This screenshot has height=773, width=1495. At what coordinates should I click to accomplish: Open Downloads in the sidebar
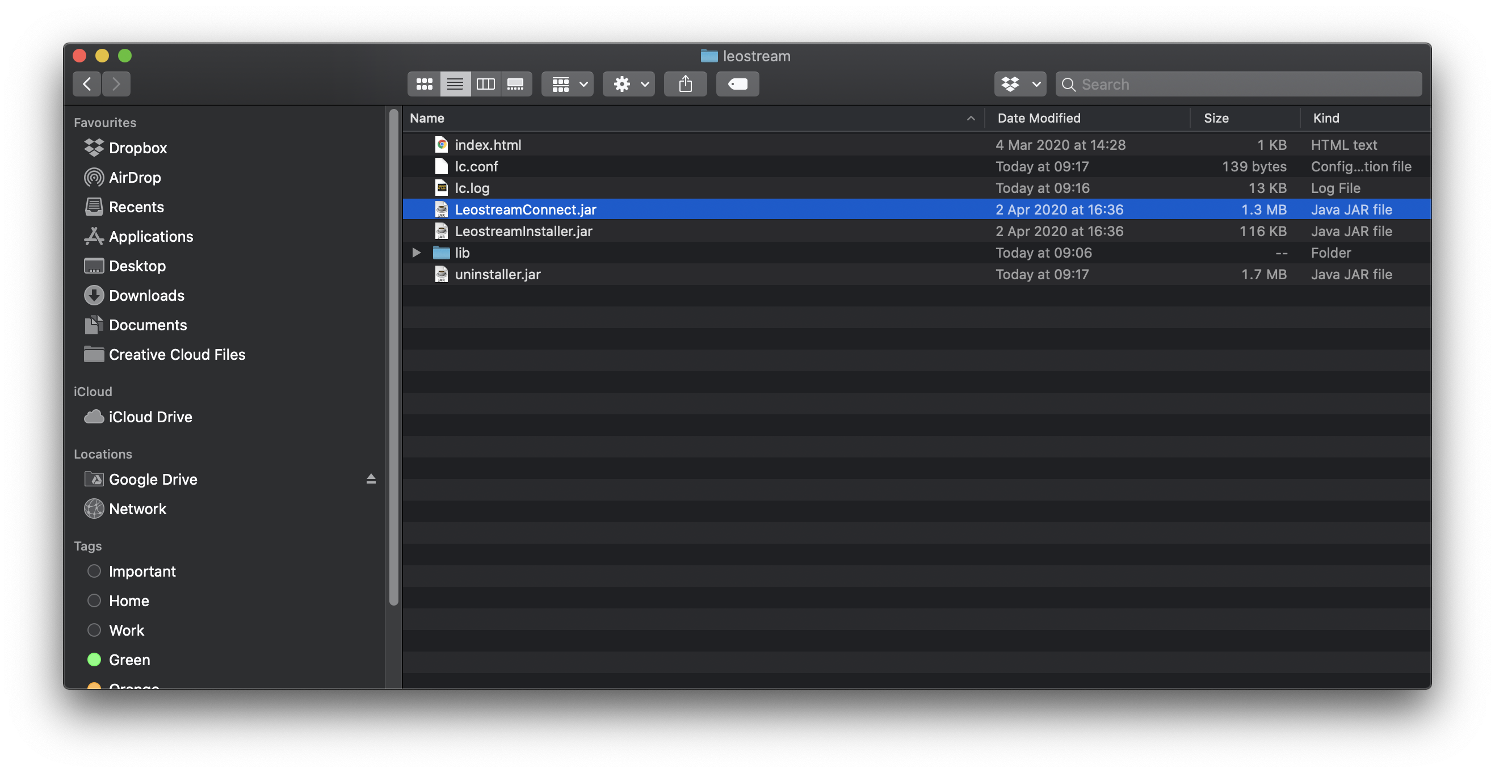coord(146,295)
